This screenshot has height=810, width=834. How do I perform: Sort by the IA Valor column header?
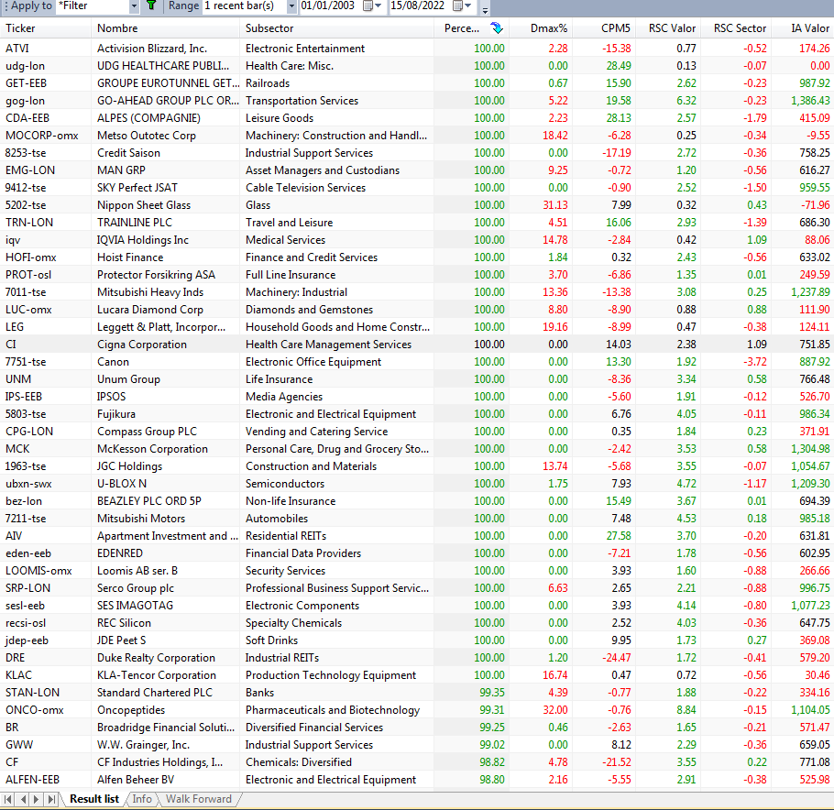point(803,28)
